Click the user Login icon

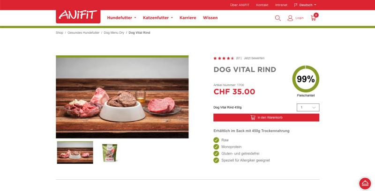click(290, 18)
